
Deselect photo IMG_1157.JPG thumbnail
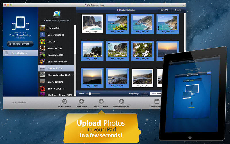tap(117, 51)
